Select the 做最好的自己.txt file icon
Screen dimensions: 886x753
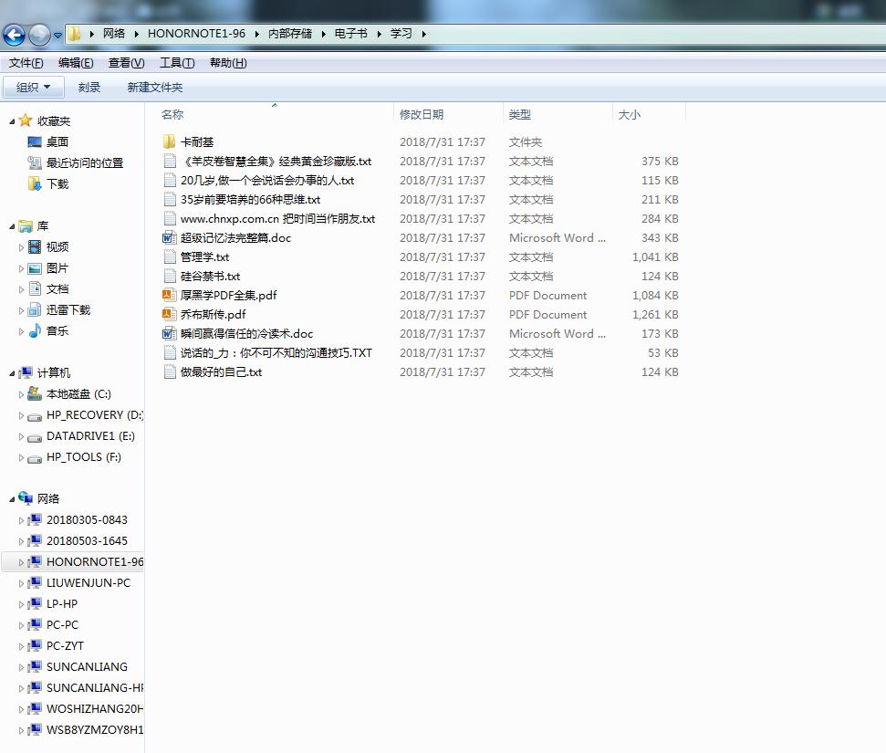(170, 372)
